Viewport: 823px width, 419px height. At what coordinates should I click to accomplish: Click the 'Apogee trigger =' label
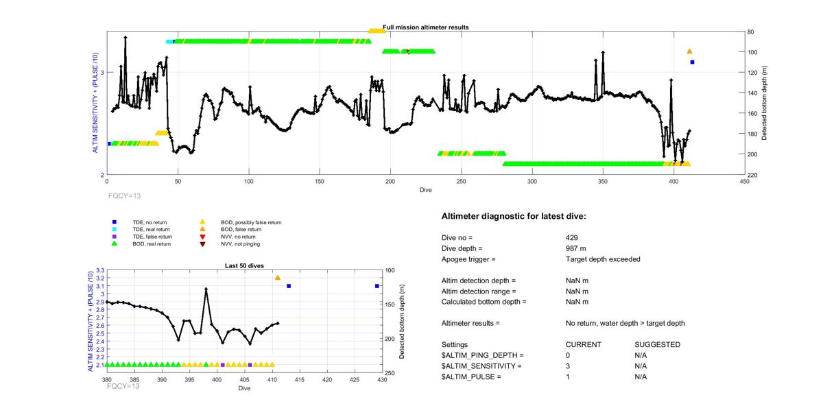468,259
